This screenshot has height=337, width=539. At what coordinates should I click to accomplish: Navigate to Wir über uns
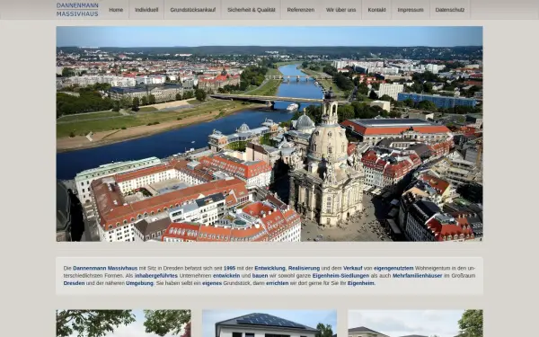tap(341, 10)
